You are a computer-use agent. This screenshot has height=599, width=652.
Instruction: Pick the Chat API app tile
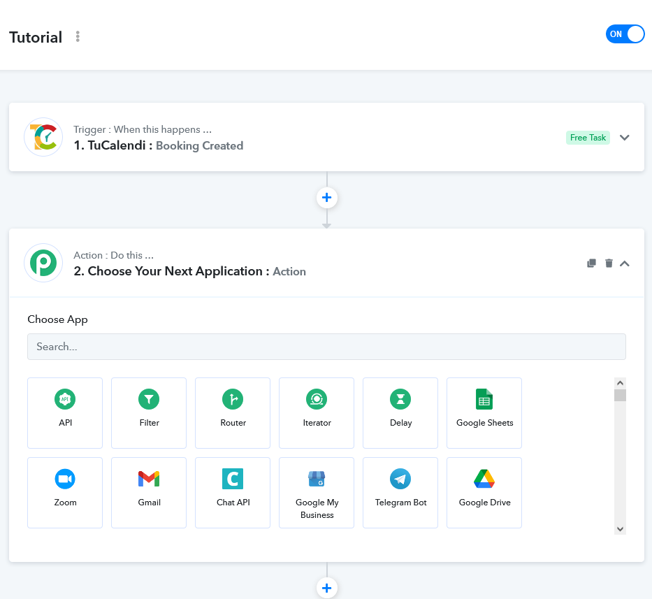point(233,493)
